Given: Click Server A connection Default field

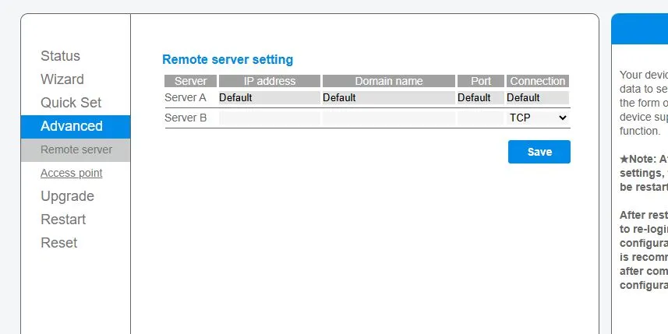Looking at the screenshot, I should click(538, 97).
